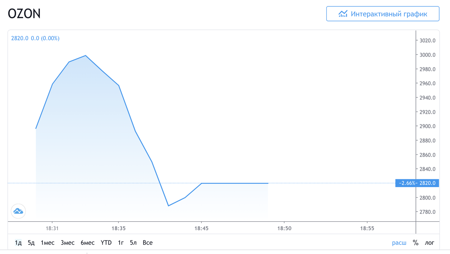
Task: Select the 5л time range
Action: tap(133, 243)
